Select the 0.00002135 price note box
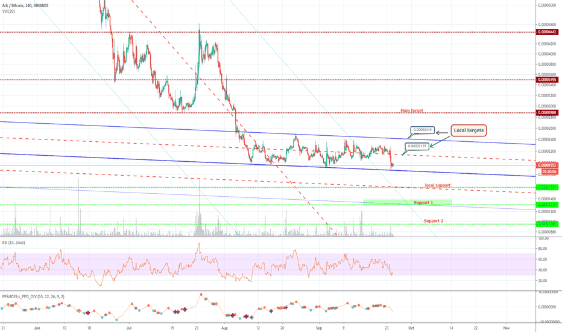562x332 pixels. 417,146
